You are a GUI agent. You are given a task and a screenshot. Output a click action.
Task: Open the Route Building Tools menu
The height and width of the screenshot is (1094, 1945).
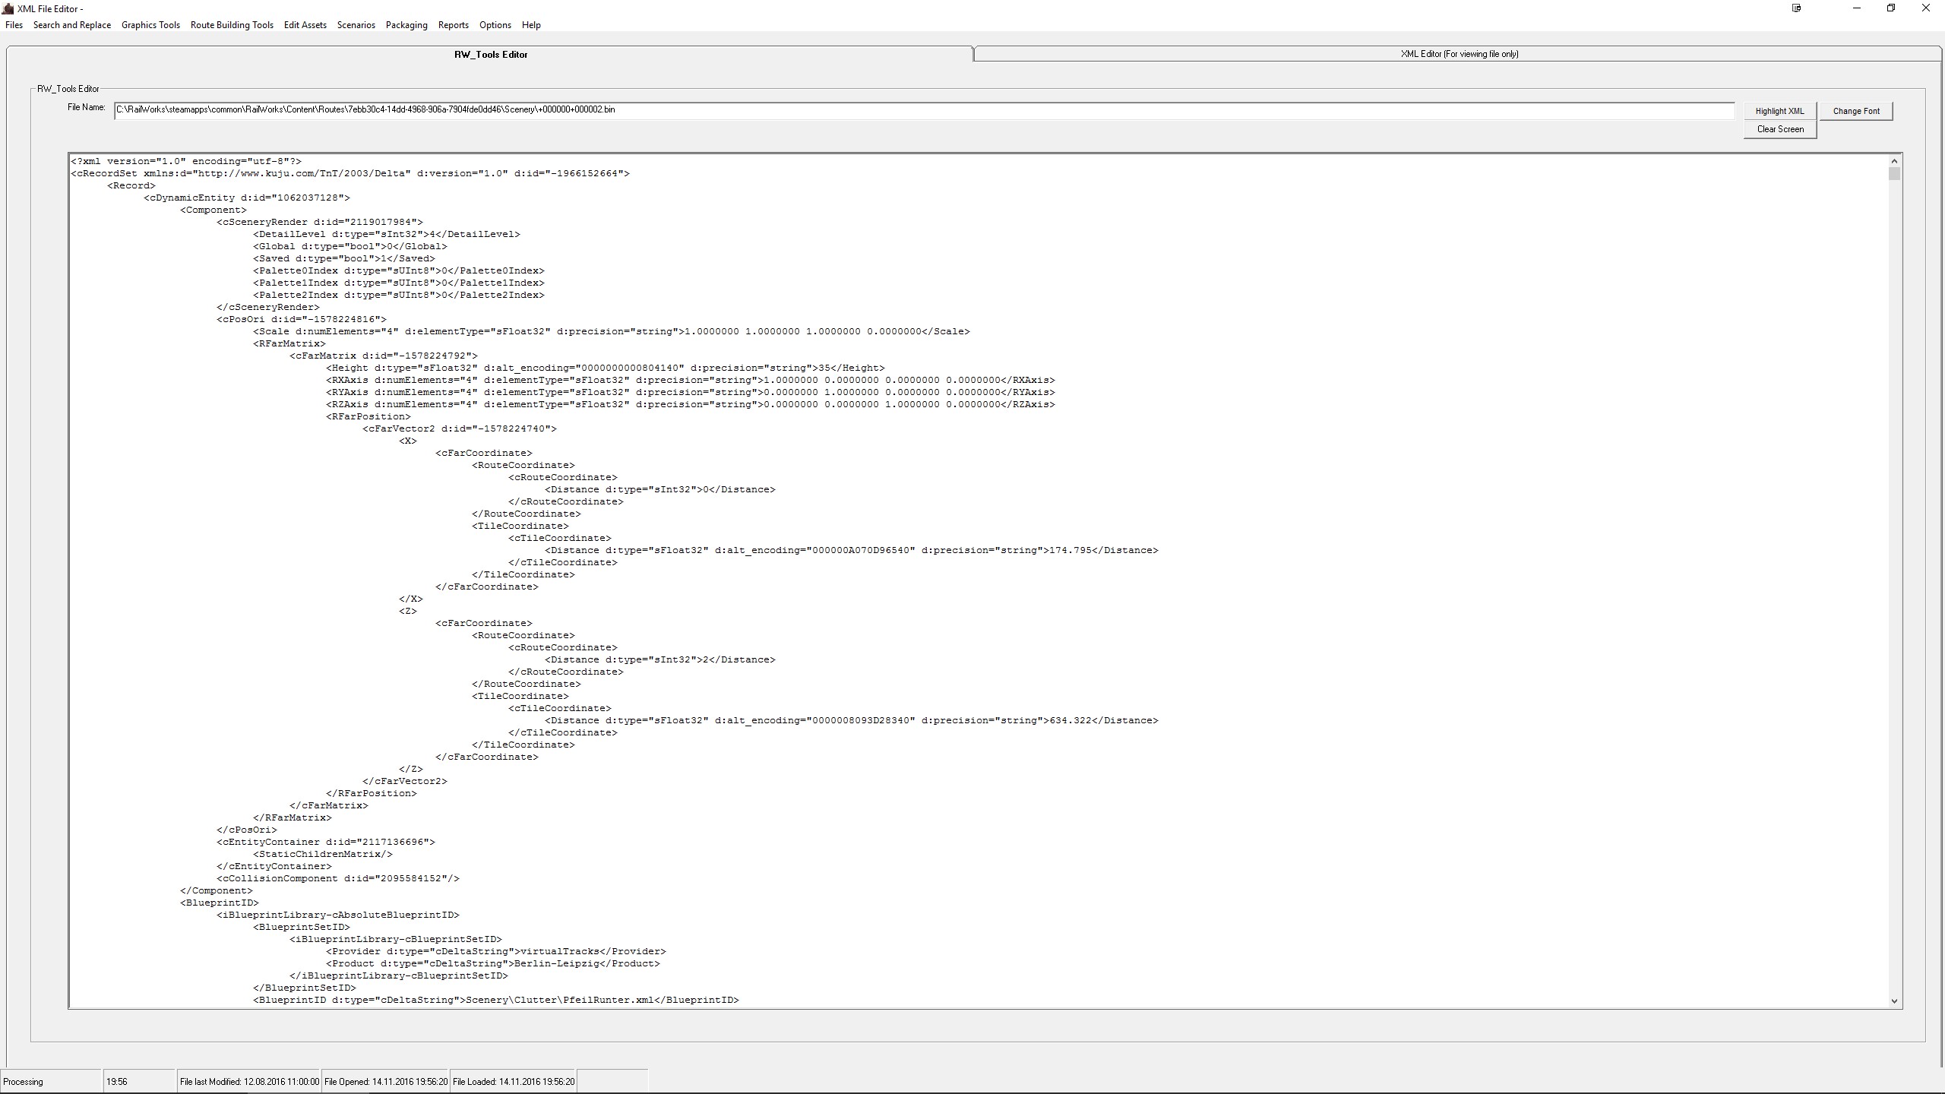[x=232, y=25]
